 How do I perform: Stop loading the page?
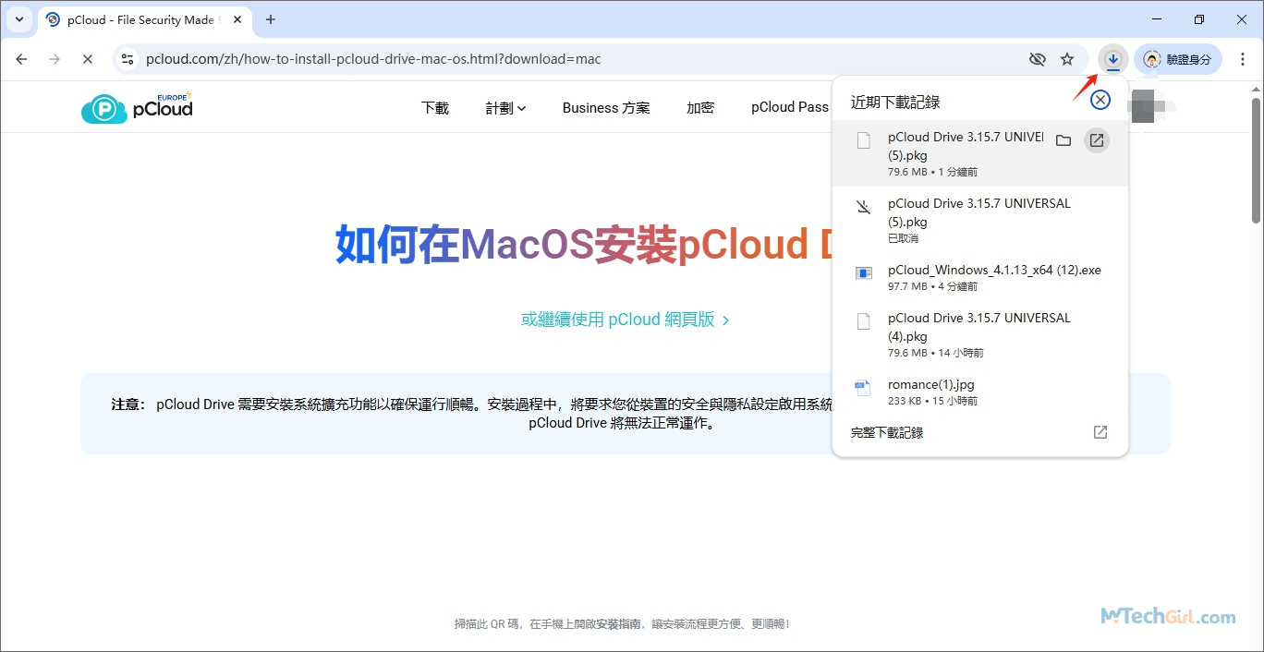[x=87, y=59]
